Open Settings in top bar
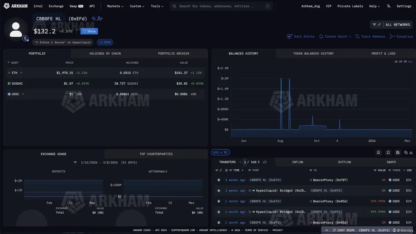Viewport: 416px width, 234px height. (404, 6)
